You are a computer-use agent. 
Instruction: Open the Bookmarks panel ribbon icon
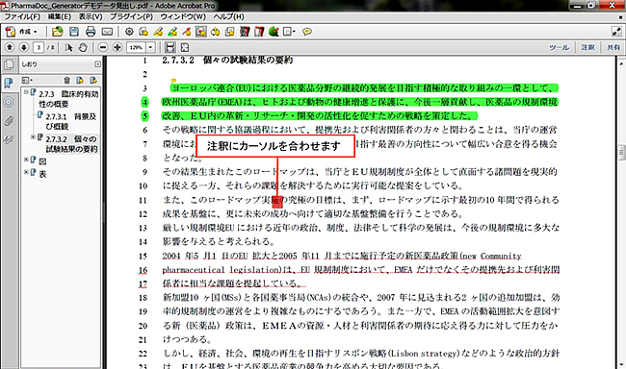pyautogui.click(x=8, y=84)
